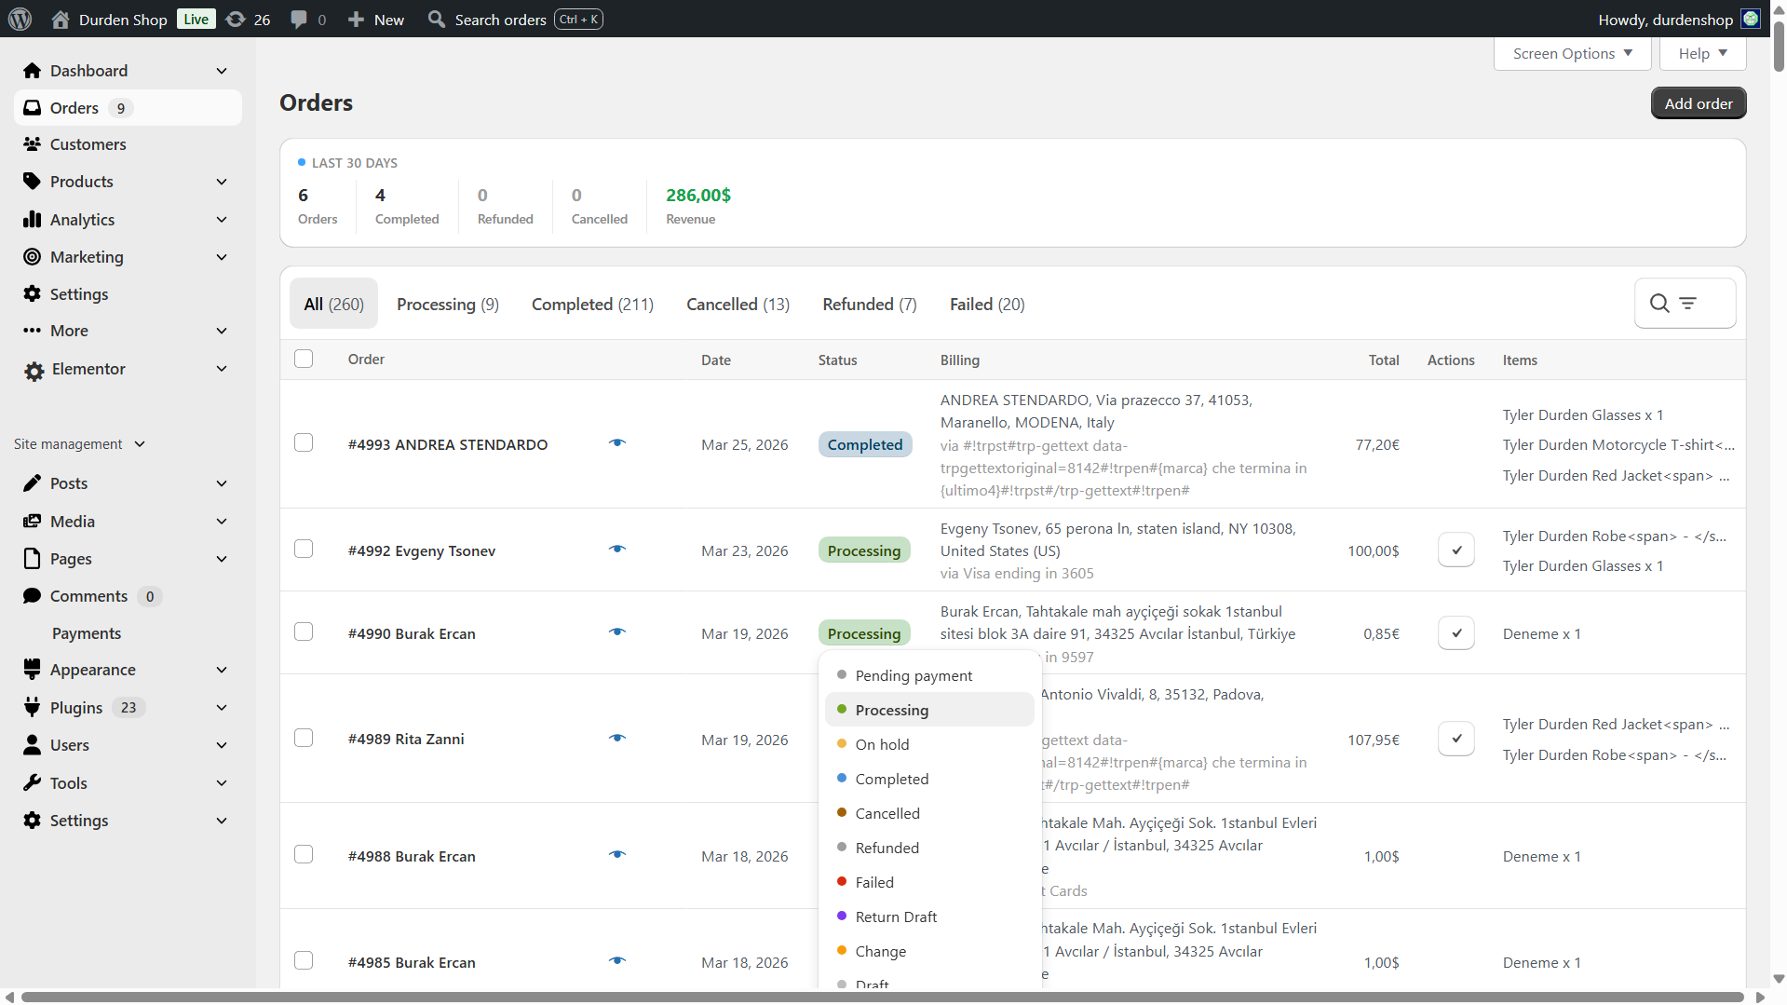Click the comments bubble icon in admin bar
The image size is (1787, 1005).
pyautogui.click(x=299, y=20)
